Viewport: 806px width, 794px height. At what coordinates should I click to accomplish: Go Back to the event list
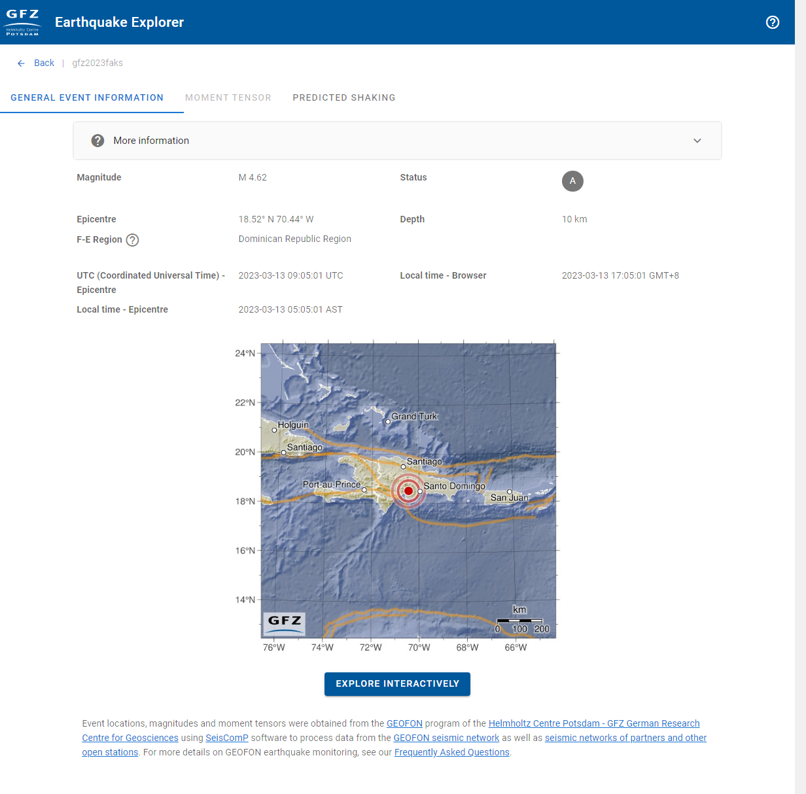click(44, 63)
